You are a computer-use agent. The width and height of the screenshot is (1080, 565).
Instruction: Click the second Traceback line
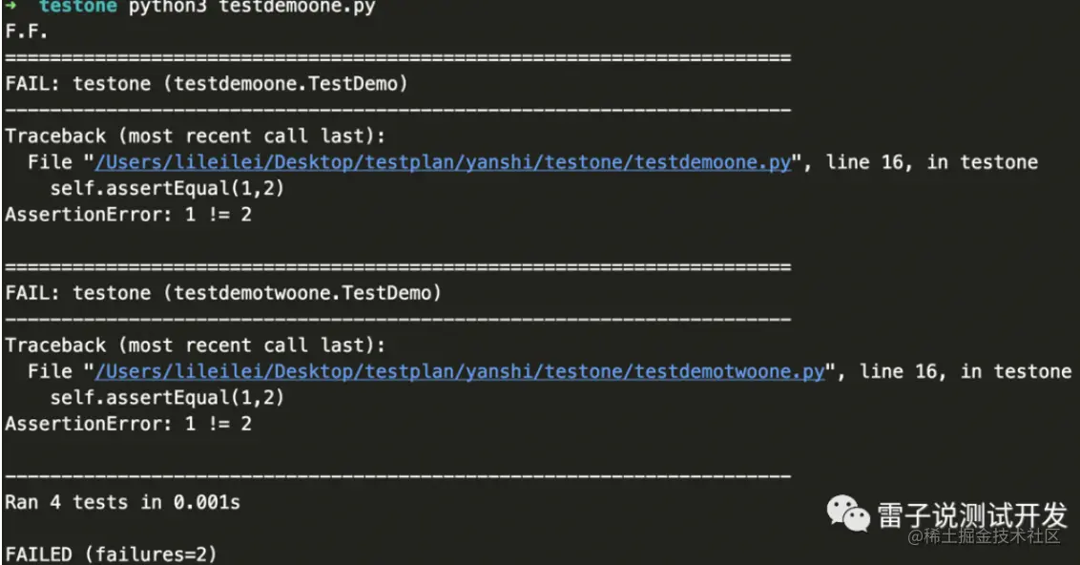195,345
